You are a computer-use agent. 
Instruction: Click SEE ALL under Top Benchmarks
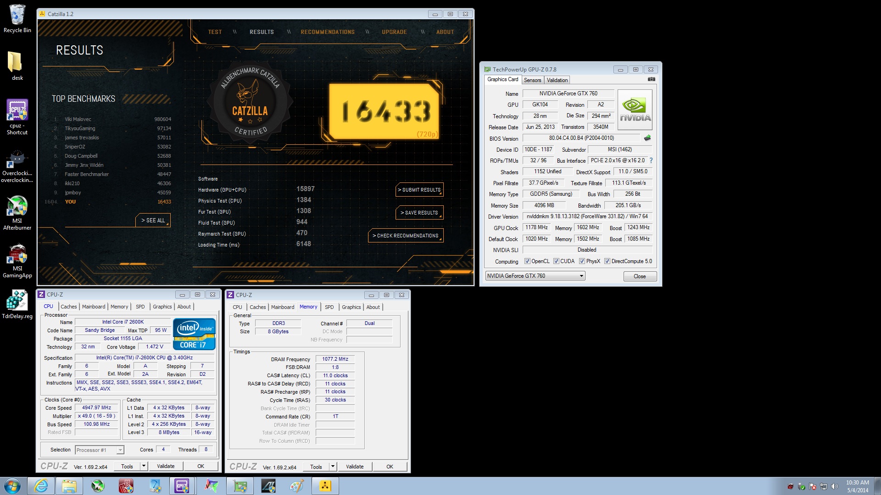(x=153, y=220)
